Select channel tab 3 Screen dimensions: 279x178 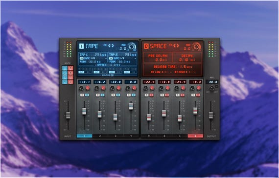[116, 136]
